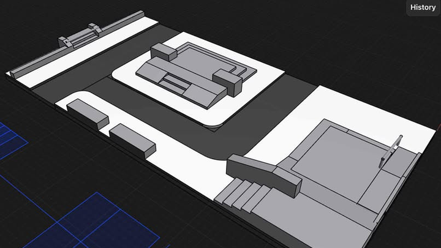Viewport: 441px width, 248px height.
Task: Select the gate structure on the top-left wall
Action: coord(80,37)
